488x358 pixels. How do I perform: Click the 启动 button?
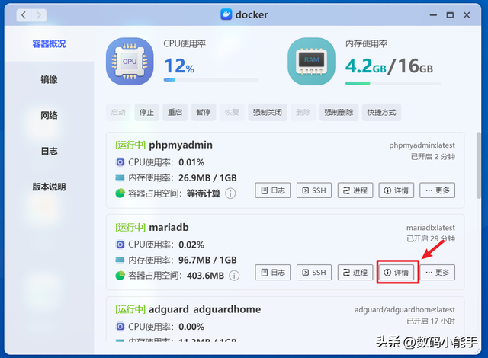tap(118, 112)
